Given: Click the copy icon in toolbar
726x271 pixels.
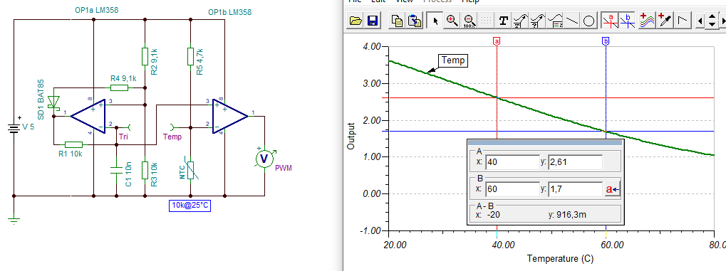Looking at the screenshot, I should (x=398, y=21).
